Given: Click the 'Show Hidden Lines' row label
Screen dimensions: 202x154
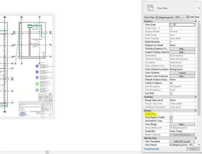Looking at the screenshot, I should pyautogui.click(x=155, y=66).
